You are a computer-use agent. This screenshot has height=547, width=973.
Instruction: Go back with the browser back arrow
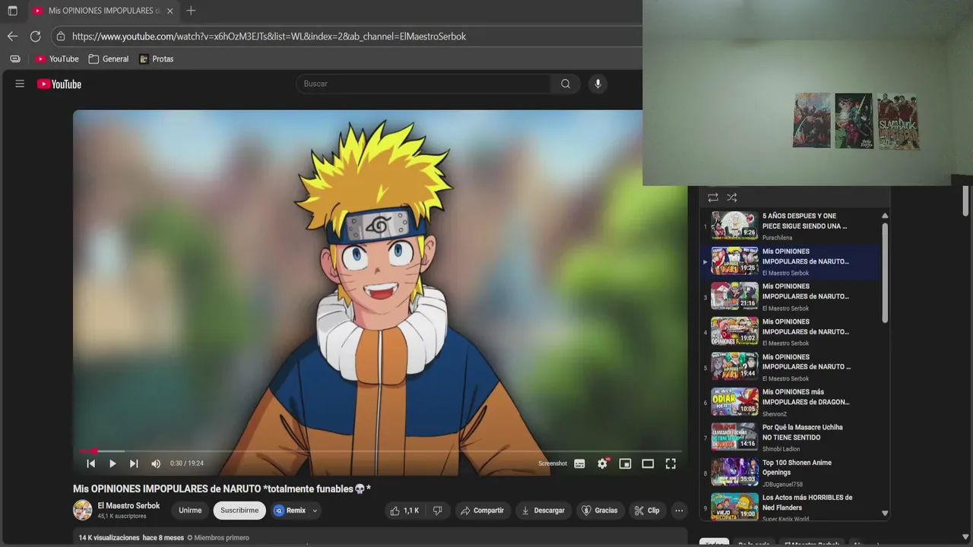(12, 36)
